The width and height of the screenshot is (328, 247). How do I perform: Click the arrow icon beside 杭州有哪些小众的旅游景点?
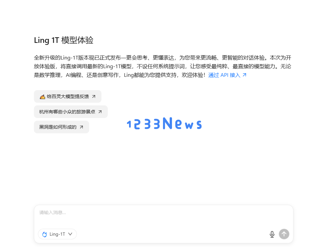click(100, 112)
